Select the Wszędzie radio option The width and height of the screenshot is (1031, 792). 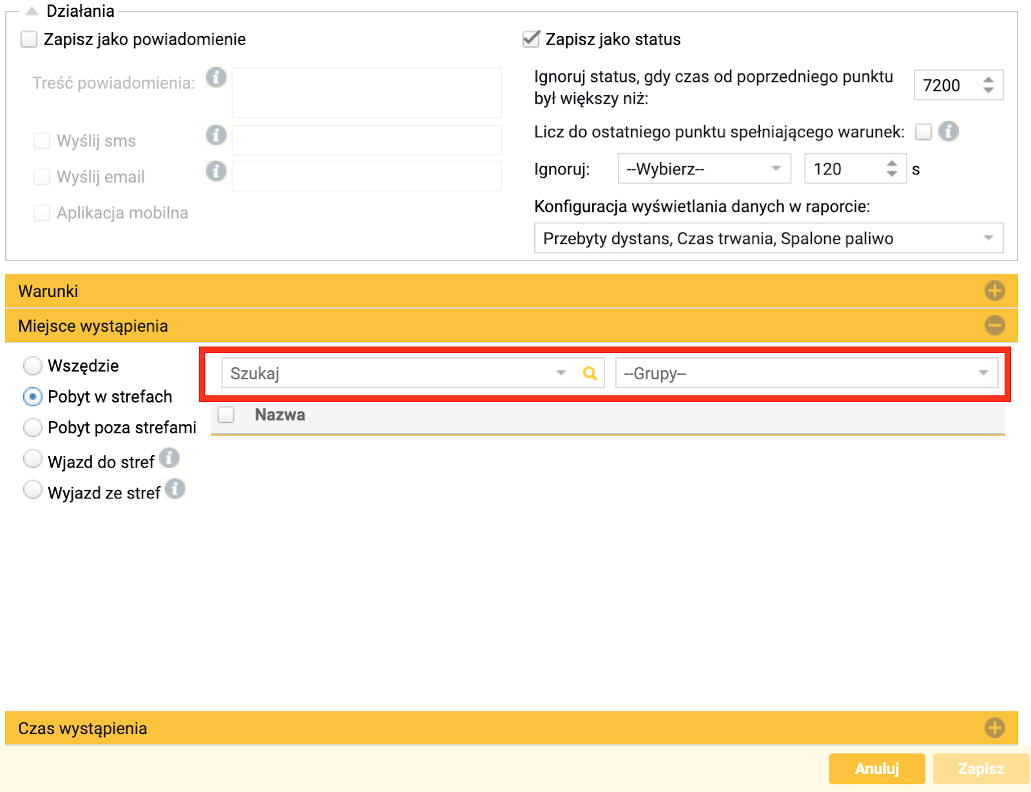point(33,366)
